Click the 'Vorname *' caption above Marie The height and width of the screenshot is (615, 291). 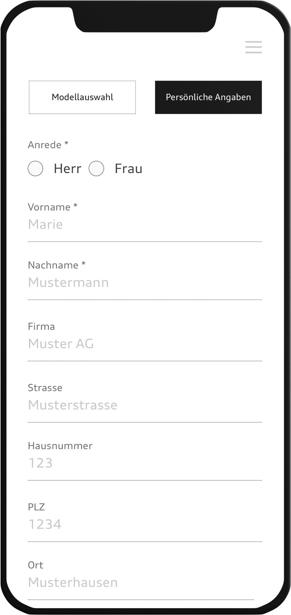[x=52, y=207]
